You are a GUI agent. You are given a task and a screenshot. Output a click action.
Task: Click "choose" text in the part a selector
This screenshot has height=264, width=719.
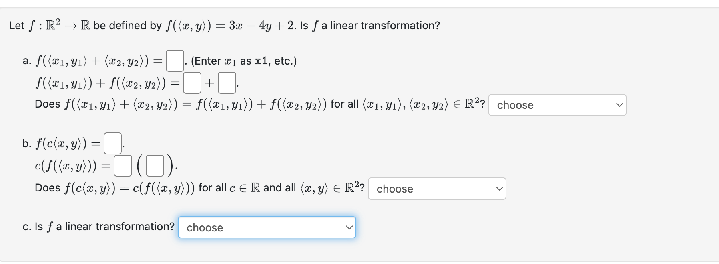[515, 105]
